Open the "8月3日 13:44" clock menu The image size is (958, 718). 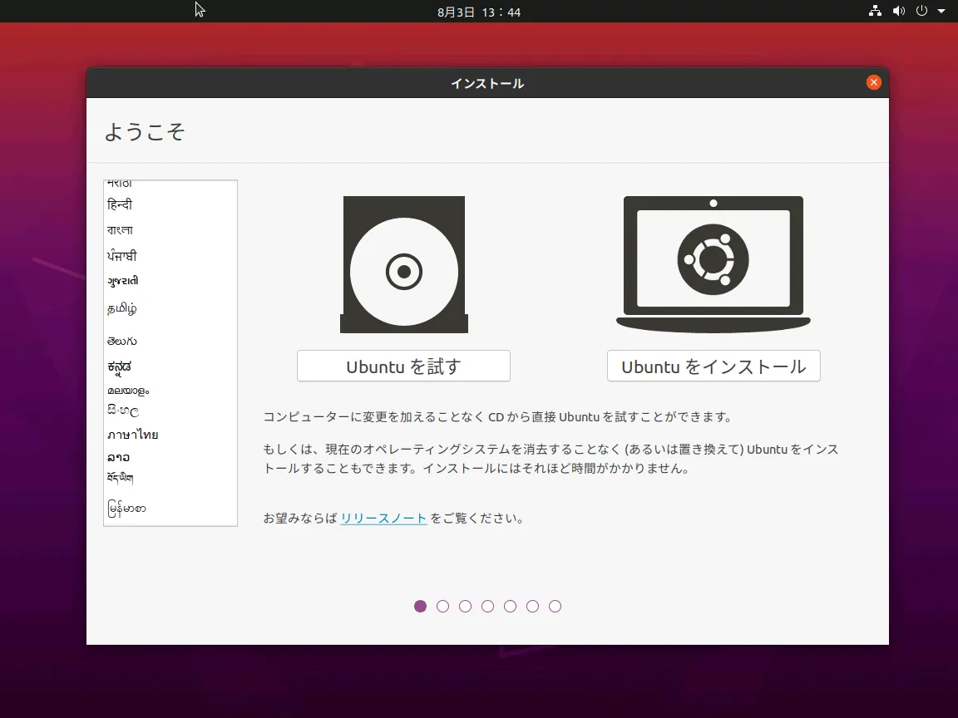[x=479, y=12]
